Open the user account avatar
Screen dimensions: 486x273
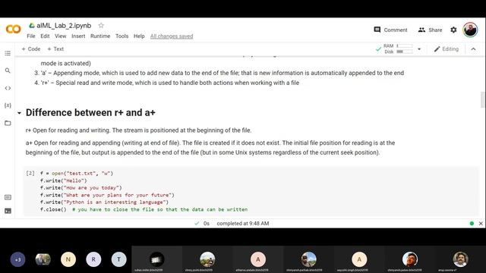click(470, 30)
